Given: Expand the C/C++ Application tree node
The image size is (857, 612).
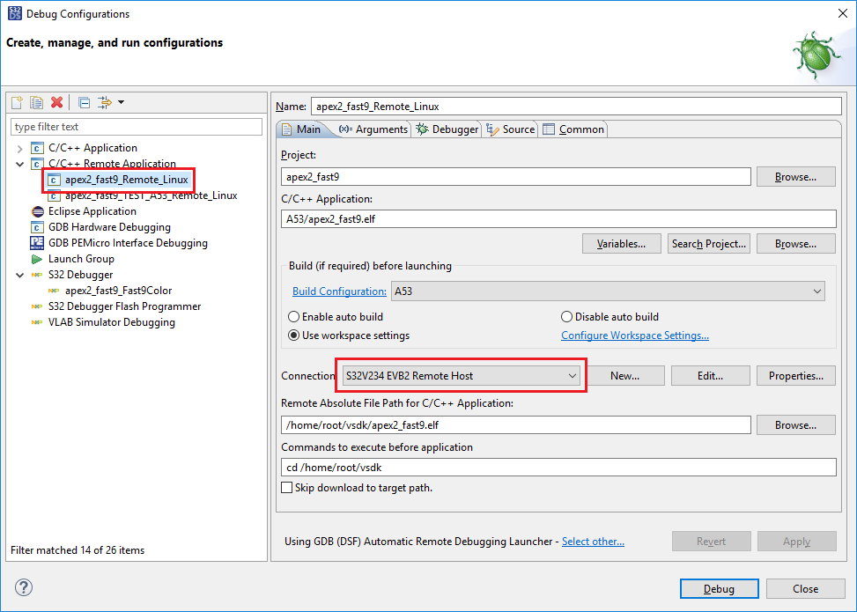Looking at the screenshot, I should (x=20, y=148).
